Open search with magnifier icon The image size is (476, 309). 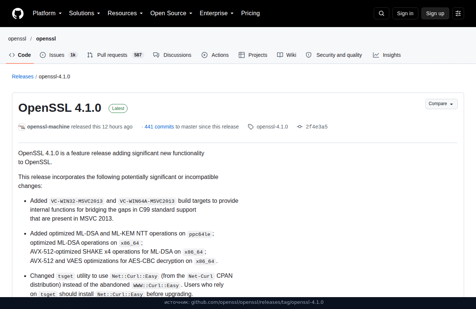382,13
